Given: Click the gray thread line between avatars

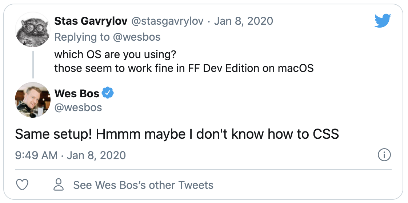Looking at the screenshot, I should tap(33, 64).
